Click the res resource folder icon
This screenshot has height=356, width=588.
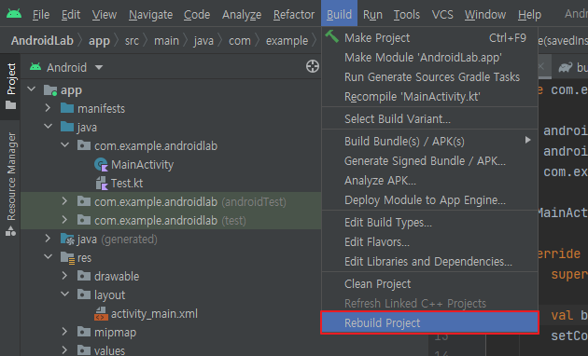[67, 257]
